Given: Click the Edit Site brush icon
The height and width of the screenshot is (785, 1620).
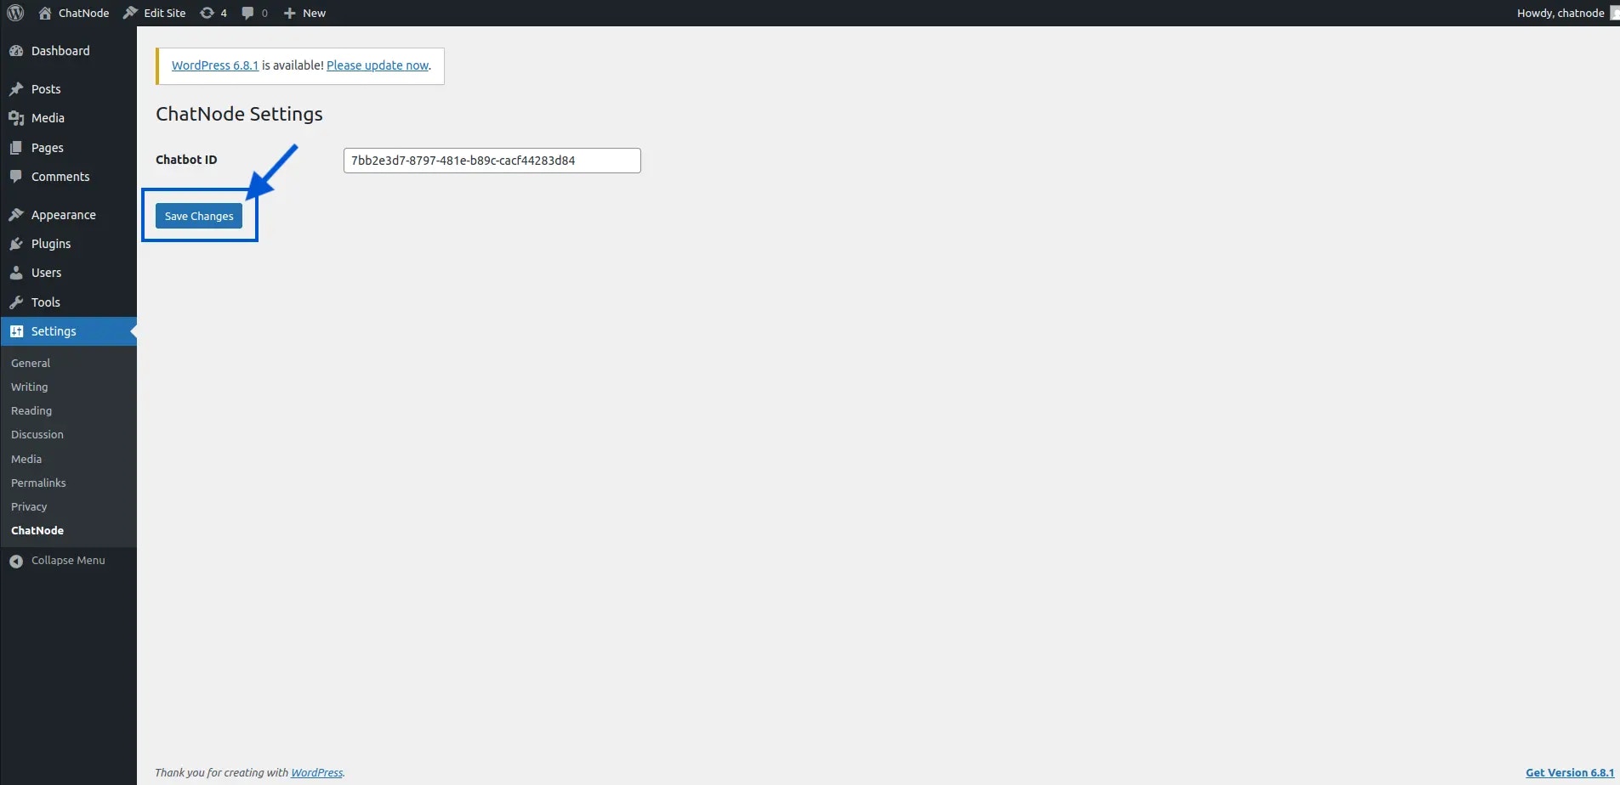Looking at the screenshot, I should (x=130, y=13).
